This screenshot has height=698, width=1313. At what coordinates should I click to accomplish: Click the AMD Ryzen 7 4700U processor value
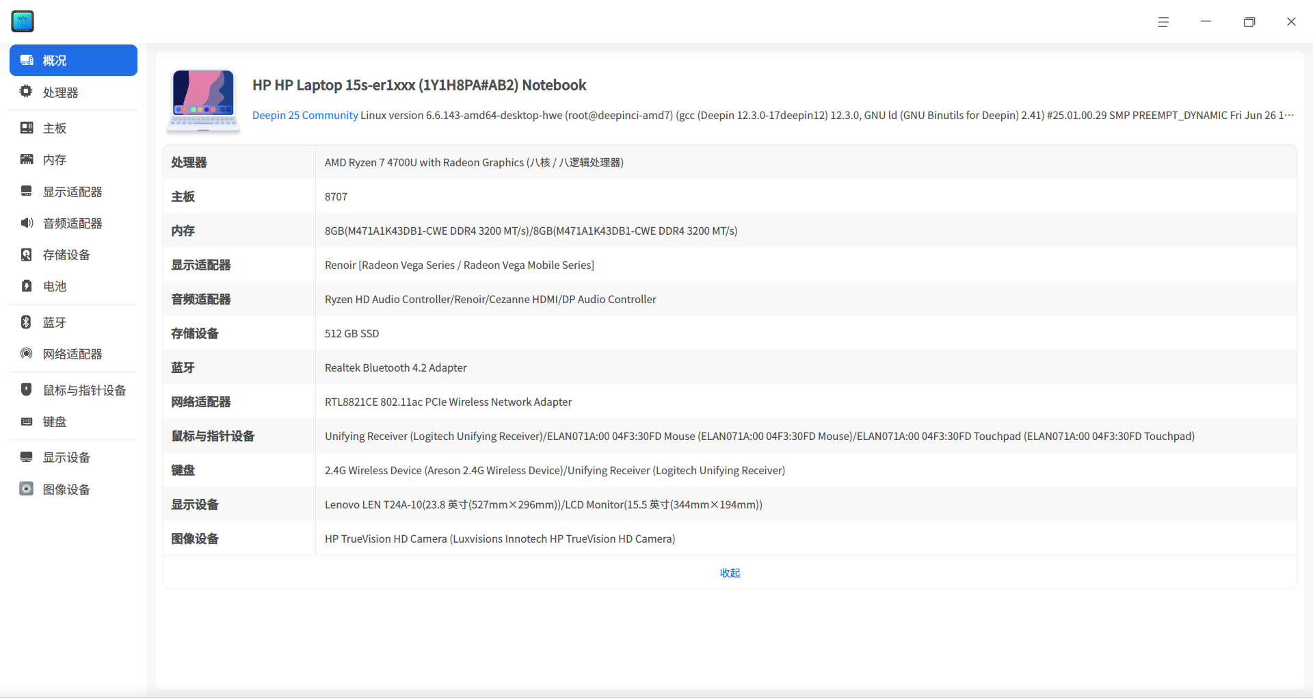click(x=474, y=162)
